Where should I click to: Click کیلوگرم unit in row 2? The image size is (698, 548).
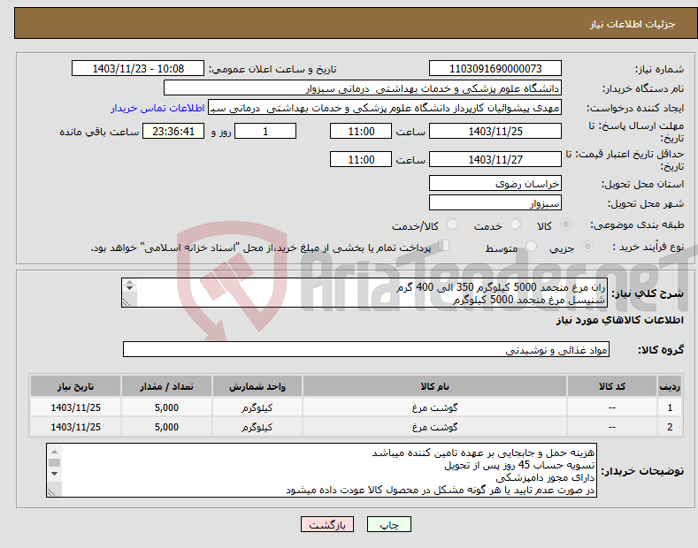pyautogui.click(x=257, y=427)
